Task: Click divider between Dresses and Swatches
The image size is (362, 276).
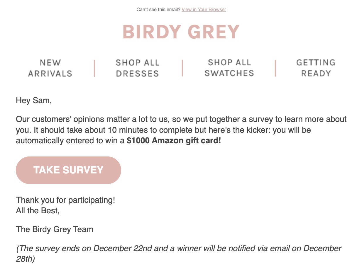Action: click(x=182, y=68)
